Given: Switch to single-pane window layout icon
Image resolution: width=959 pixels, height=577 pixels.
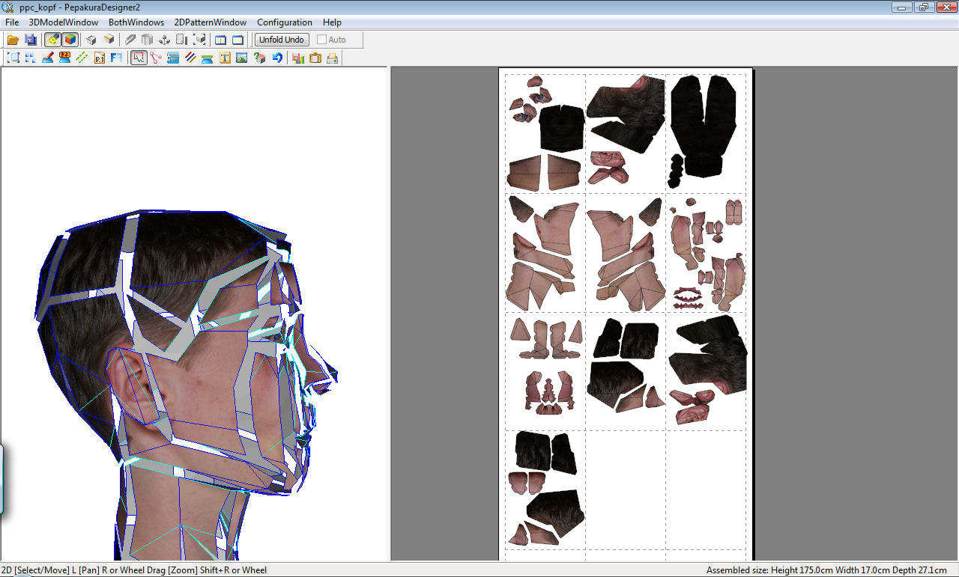Looking at the screenshot, I should [238, 40].
